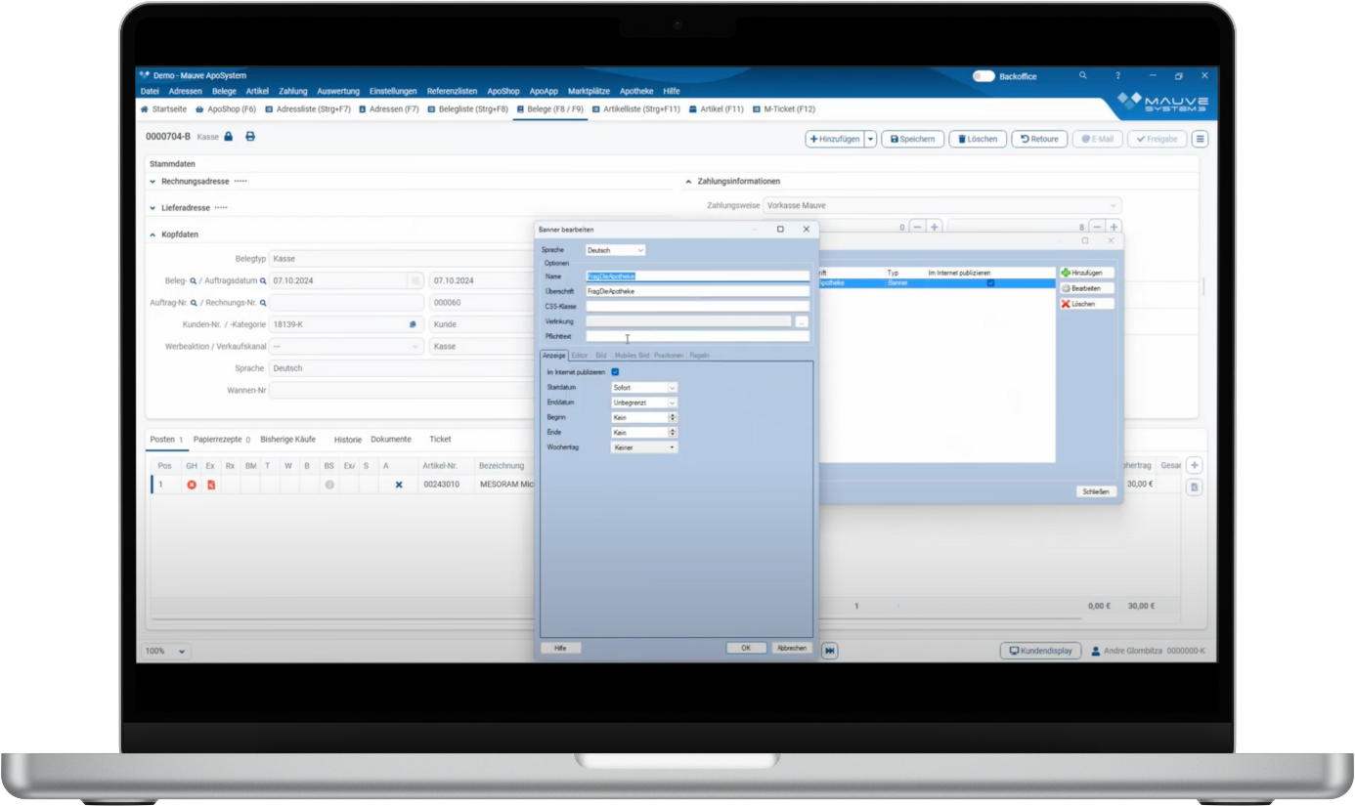Viewport: 1355px width, 806px height.
Task: Click the skip-to-last navigation icon
Action: [x=830, y=651]
